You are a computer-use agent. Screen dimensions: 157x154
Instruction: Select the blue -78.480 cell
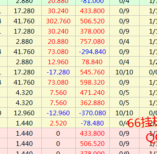tap(92, 123)
